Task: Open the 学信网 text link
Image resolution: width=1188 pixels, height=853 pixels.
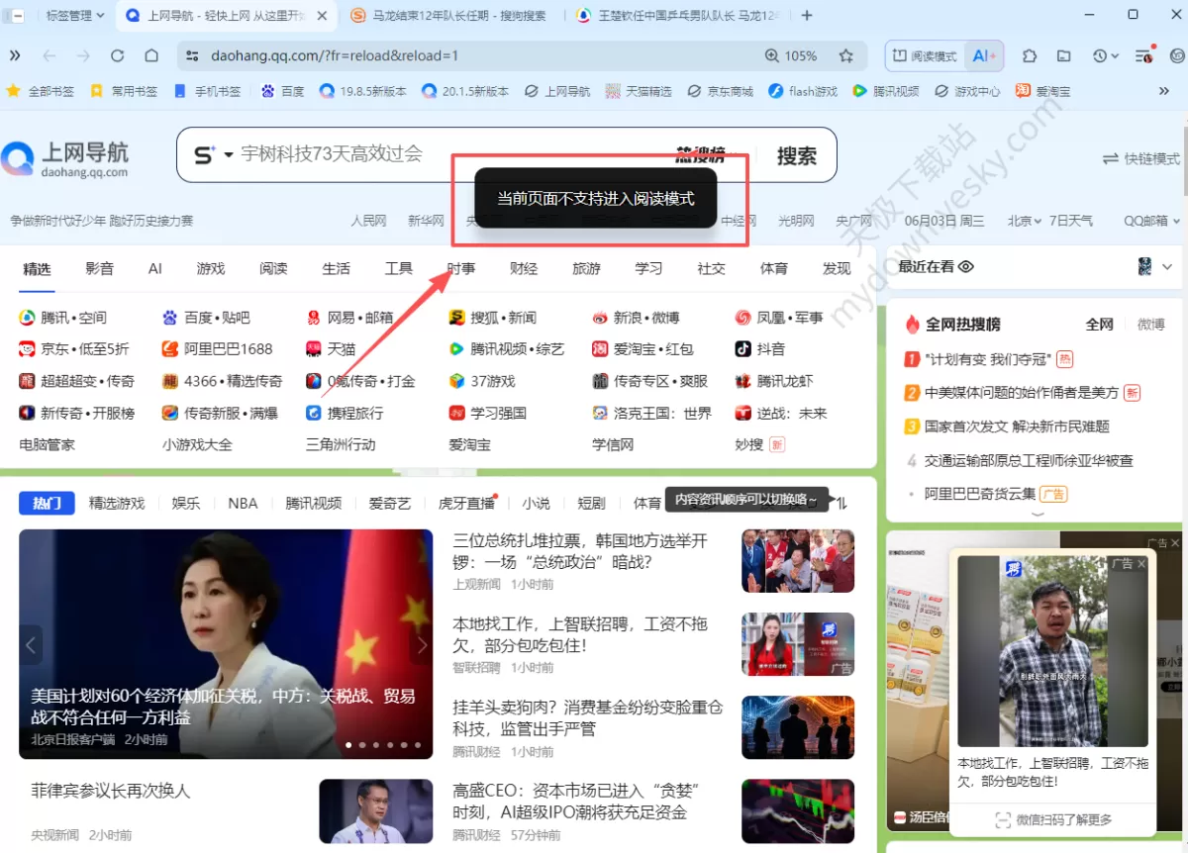Action: click(x=613, y=444)
